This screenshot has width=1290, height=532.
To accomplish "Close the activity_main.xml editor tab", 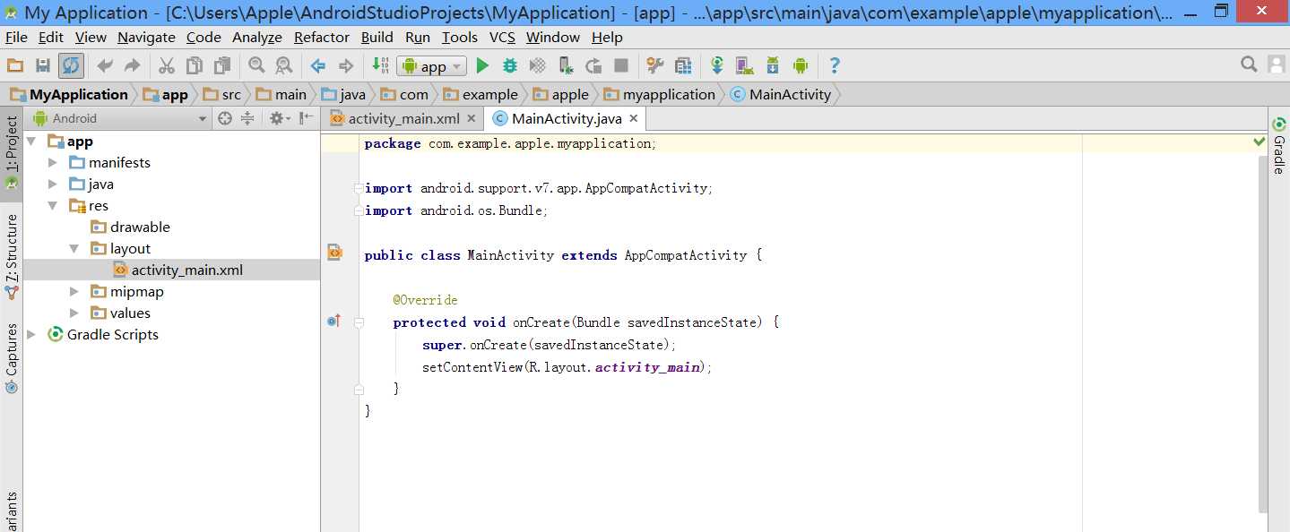I will (x=472, y=118).
